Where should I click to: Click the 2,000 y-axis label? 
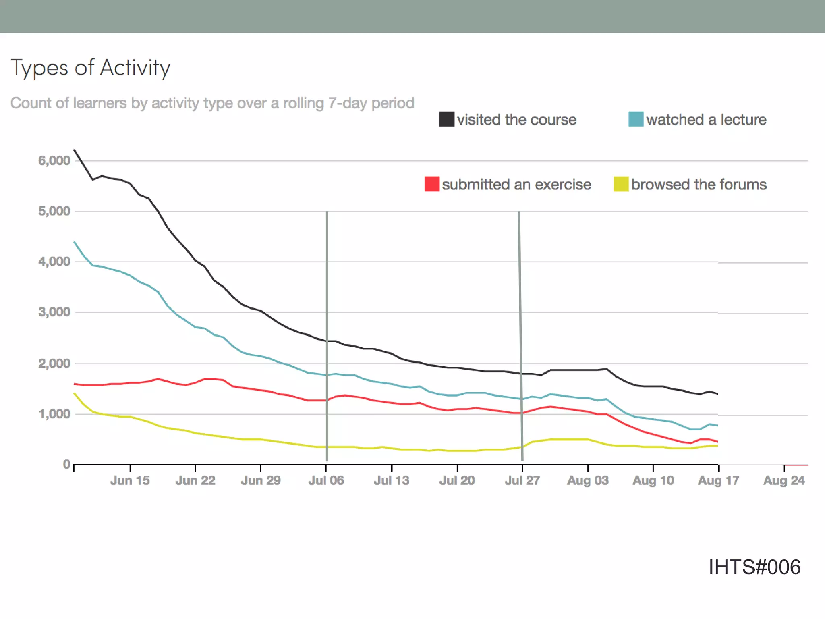click(x=54, y=364)
